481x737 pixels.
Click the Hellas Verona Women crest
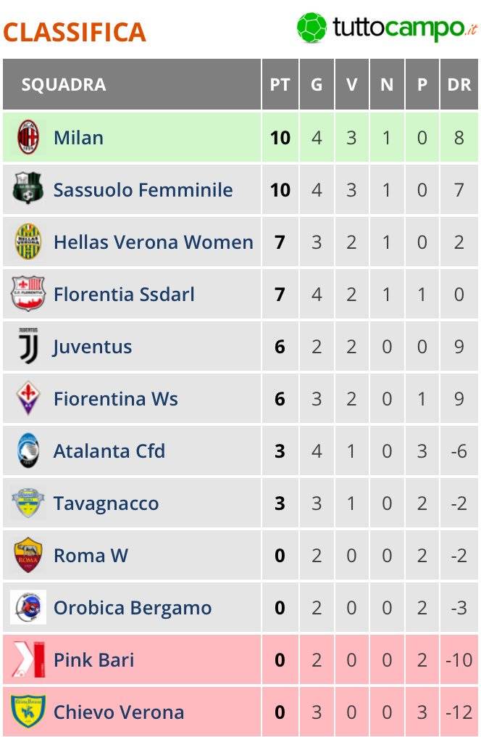coord(28,242)
